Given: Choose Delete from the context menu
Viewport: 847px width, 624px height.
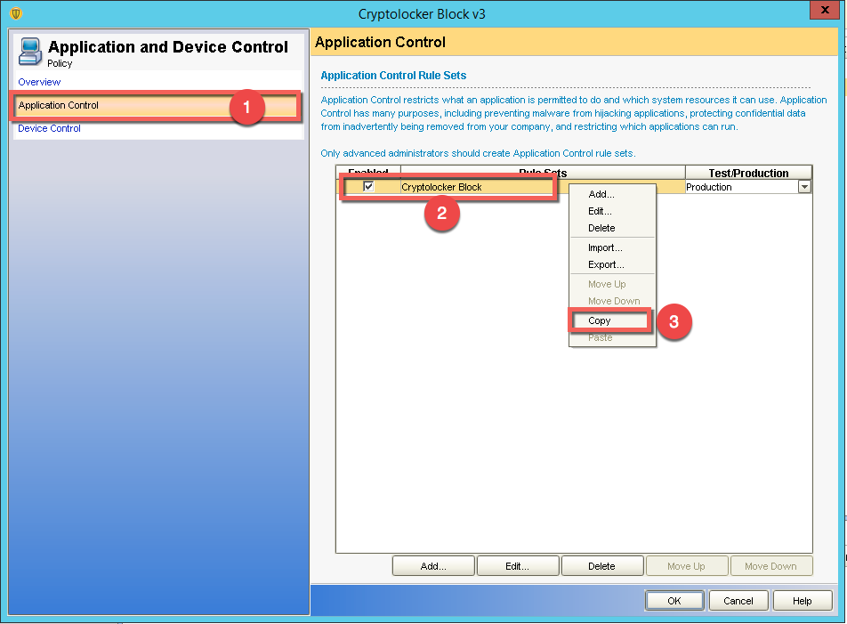Looking at the screenshot, I should 601,228.
